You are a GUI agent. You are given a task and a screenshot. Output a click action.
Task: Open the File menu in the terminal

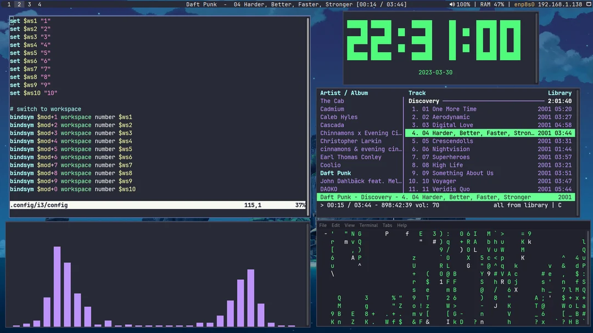coord(323,225)
